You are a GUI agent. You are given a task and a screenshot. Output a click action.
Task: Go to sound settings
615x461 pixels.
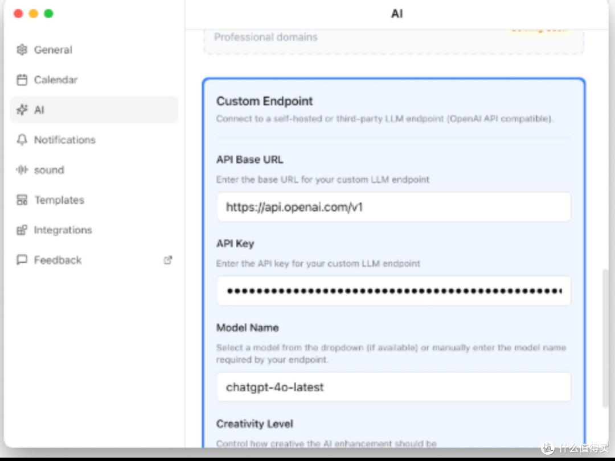pos(94,170)
